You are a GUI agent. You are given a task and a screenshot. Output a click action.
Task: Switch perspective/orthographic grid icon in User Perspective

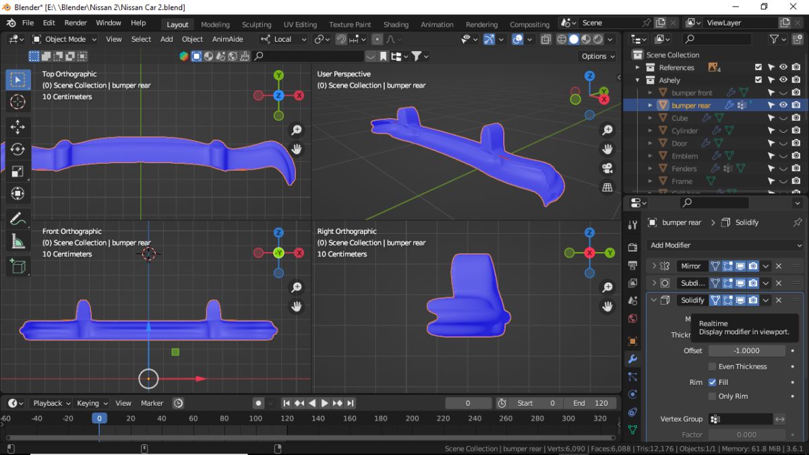[607, 187]
